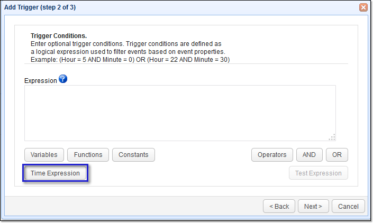This screenshot has width=373, height=223.
Task: Click inside the Expression text area
Action: point(180,113)
